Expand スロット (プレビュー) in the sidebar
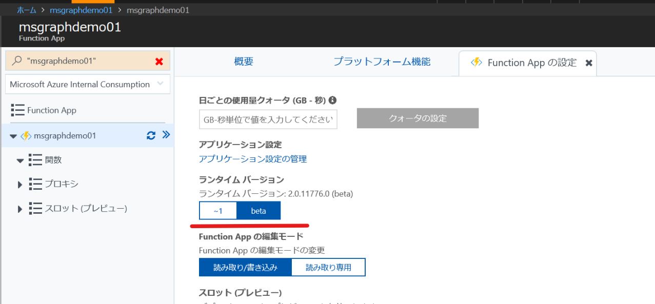The height and width of the screenshot is (304, 655). coord(19,208)
